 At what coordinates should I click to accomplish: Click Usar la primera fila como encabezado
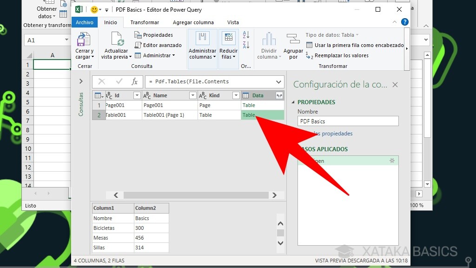click(x=355, y=45)
